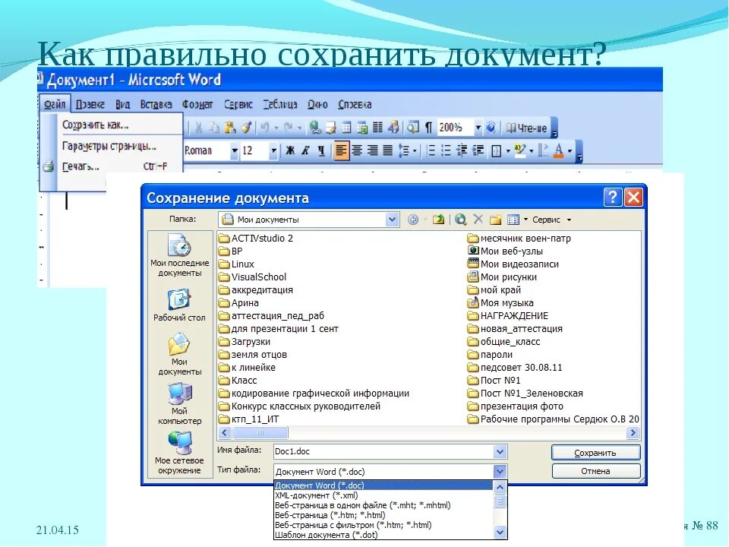Select XML-документ (*.xml) file type
This screenshot has height=547, width=729.
pyautogui.click(x=383, y=495)
